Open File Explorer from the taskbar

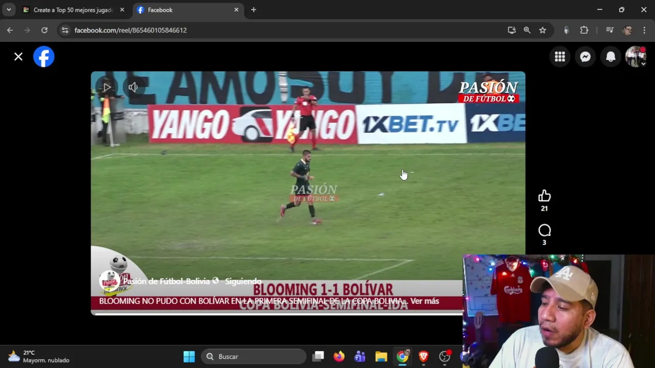(381, 357)
